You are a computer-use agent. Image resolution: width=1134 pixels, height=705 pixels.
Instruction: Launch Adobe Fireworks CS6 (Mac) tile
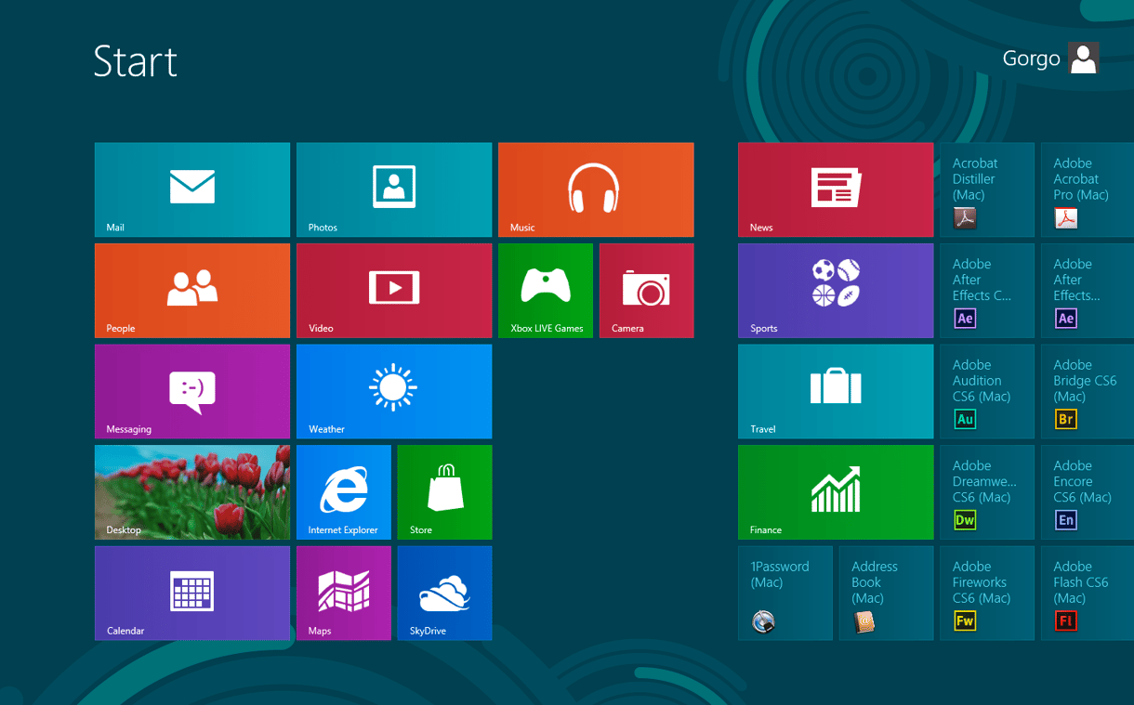pos(987,593)
